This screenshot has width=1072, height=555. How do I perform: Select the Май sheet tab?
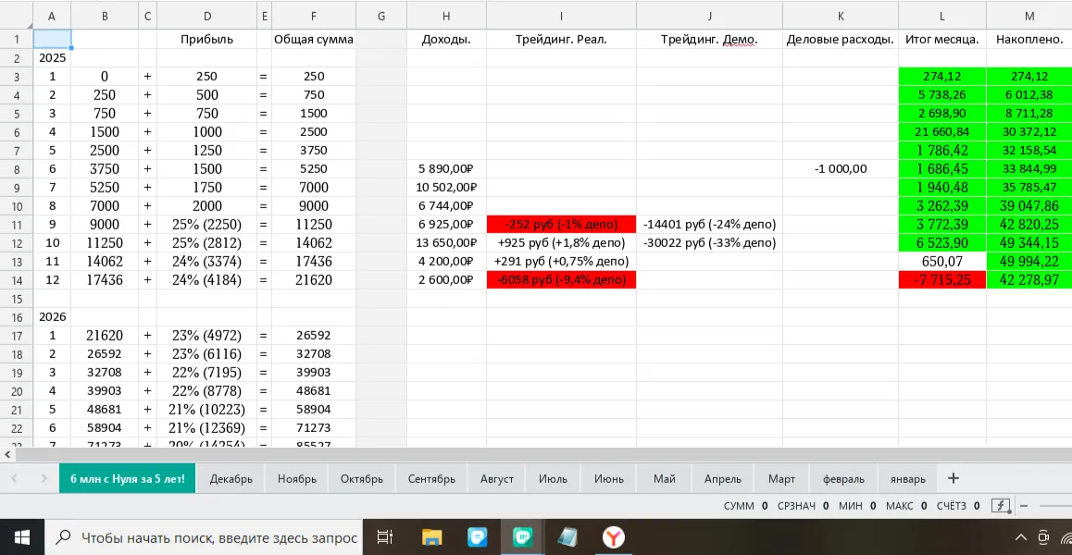point(665,478)
